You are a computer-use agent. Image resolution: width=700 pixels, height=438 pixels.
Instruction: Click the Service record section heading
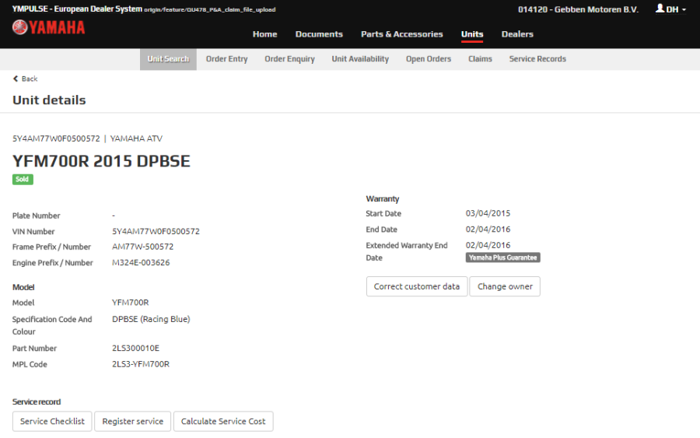point(37,401)
